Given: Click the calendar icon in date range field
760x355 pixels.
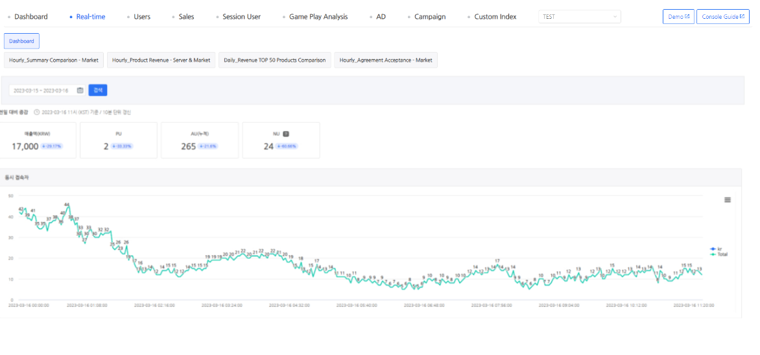Looking at the screenshot, I should 80,91.
